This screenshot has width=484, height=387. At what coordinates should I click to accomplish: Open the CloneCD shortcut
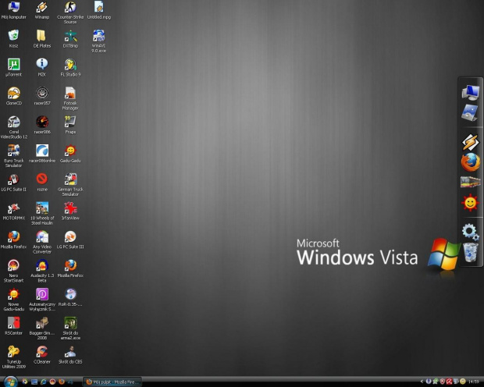coord(13,96)
